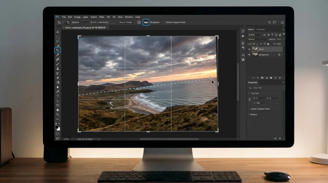Check Delete Cropped Pixels in Properties panel

[x=249, y=109]
